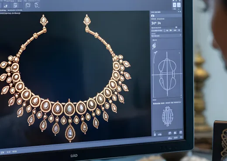Viewport: 227px width, 161px height.
Task: Click the last square icon in right panel row
Action: [179, 30]
